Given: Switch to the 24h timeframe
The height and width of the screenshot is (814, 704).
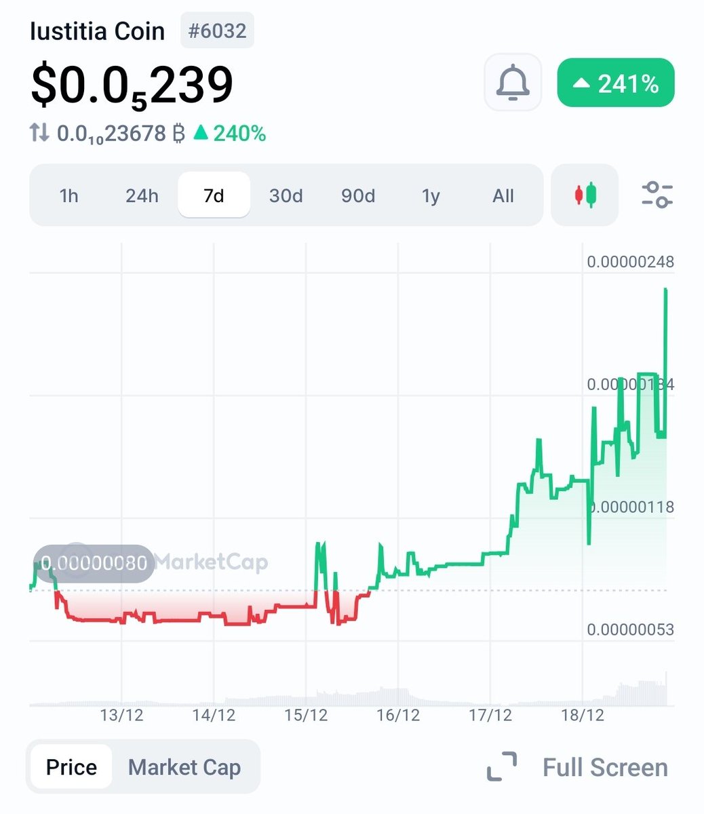Looking at the screenshot, I should [x=141, y=195].
